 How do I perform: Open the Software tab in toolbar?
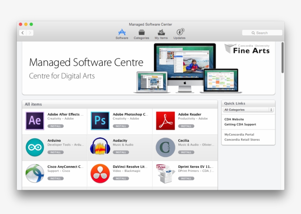[122, 34]
